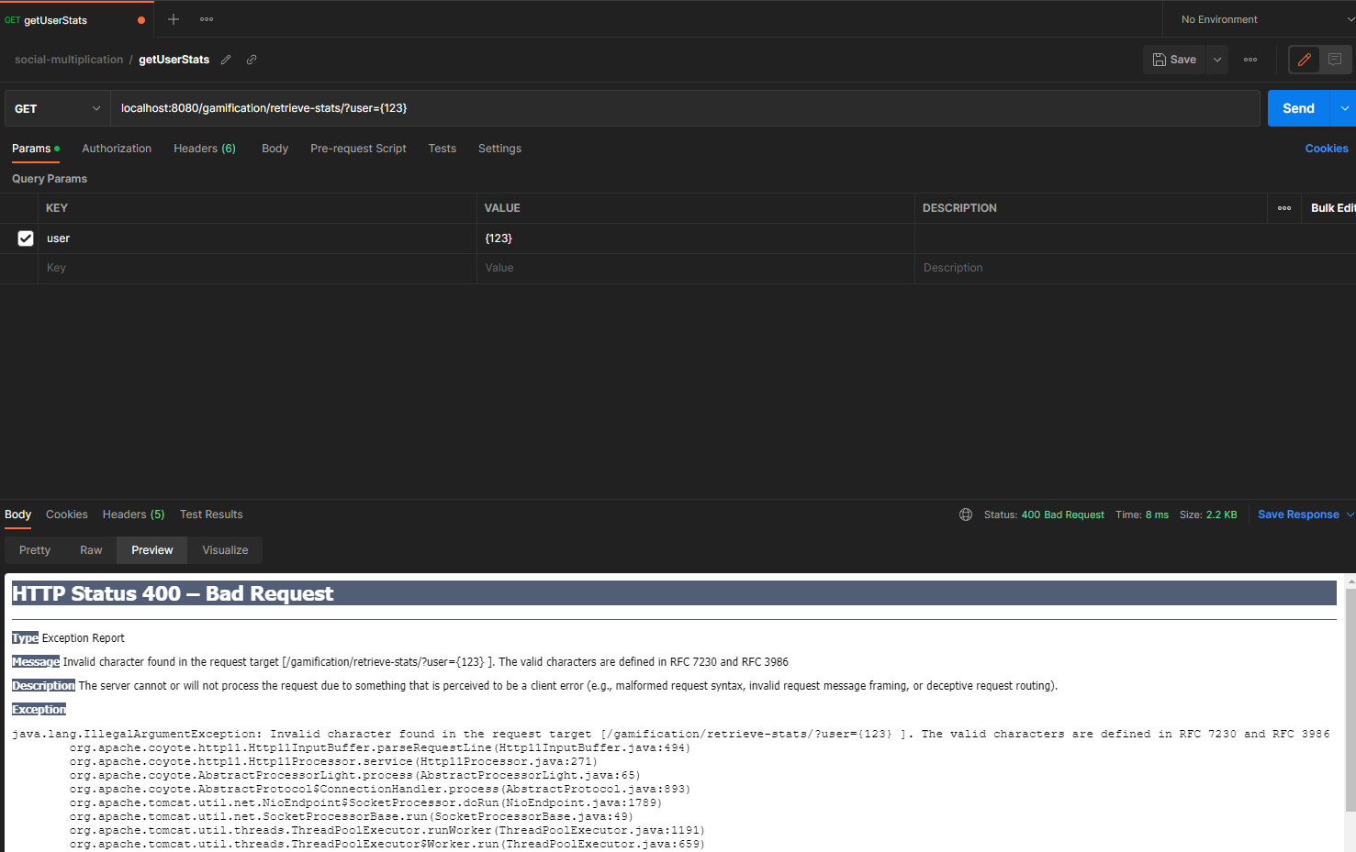Switch to edit mode with orange pencil icon
Viewport: 1356px width, 852px height.
(x=1305, y=60)
